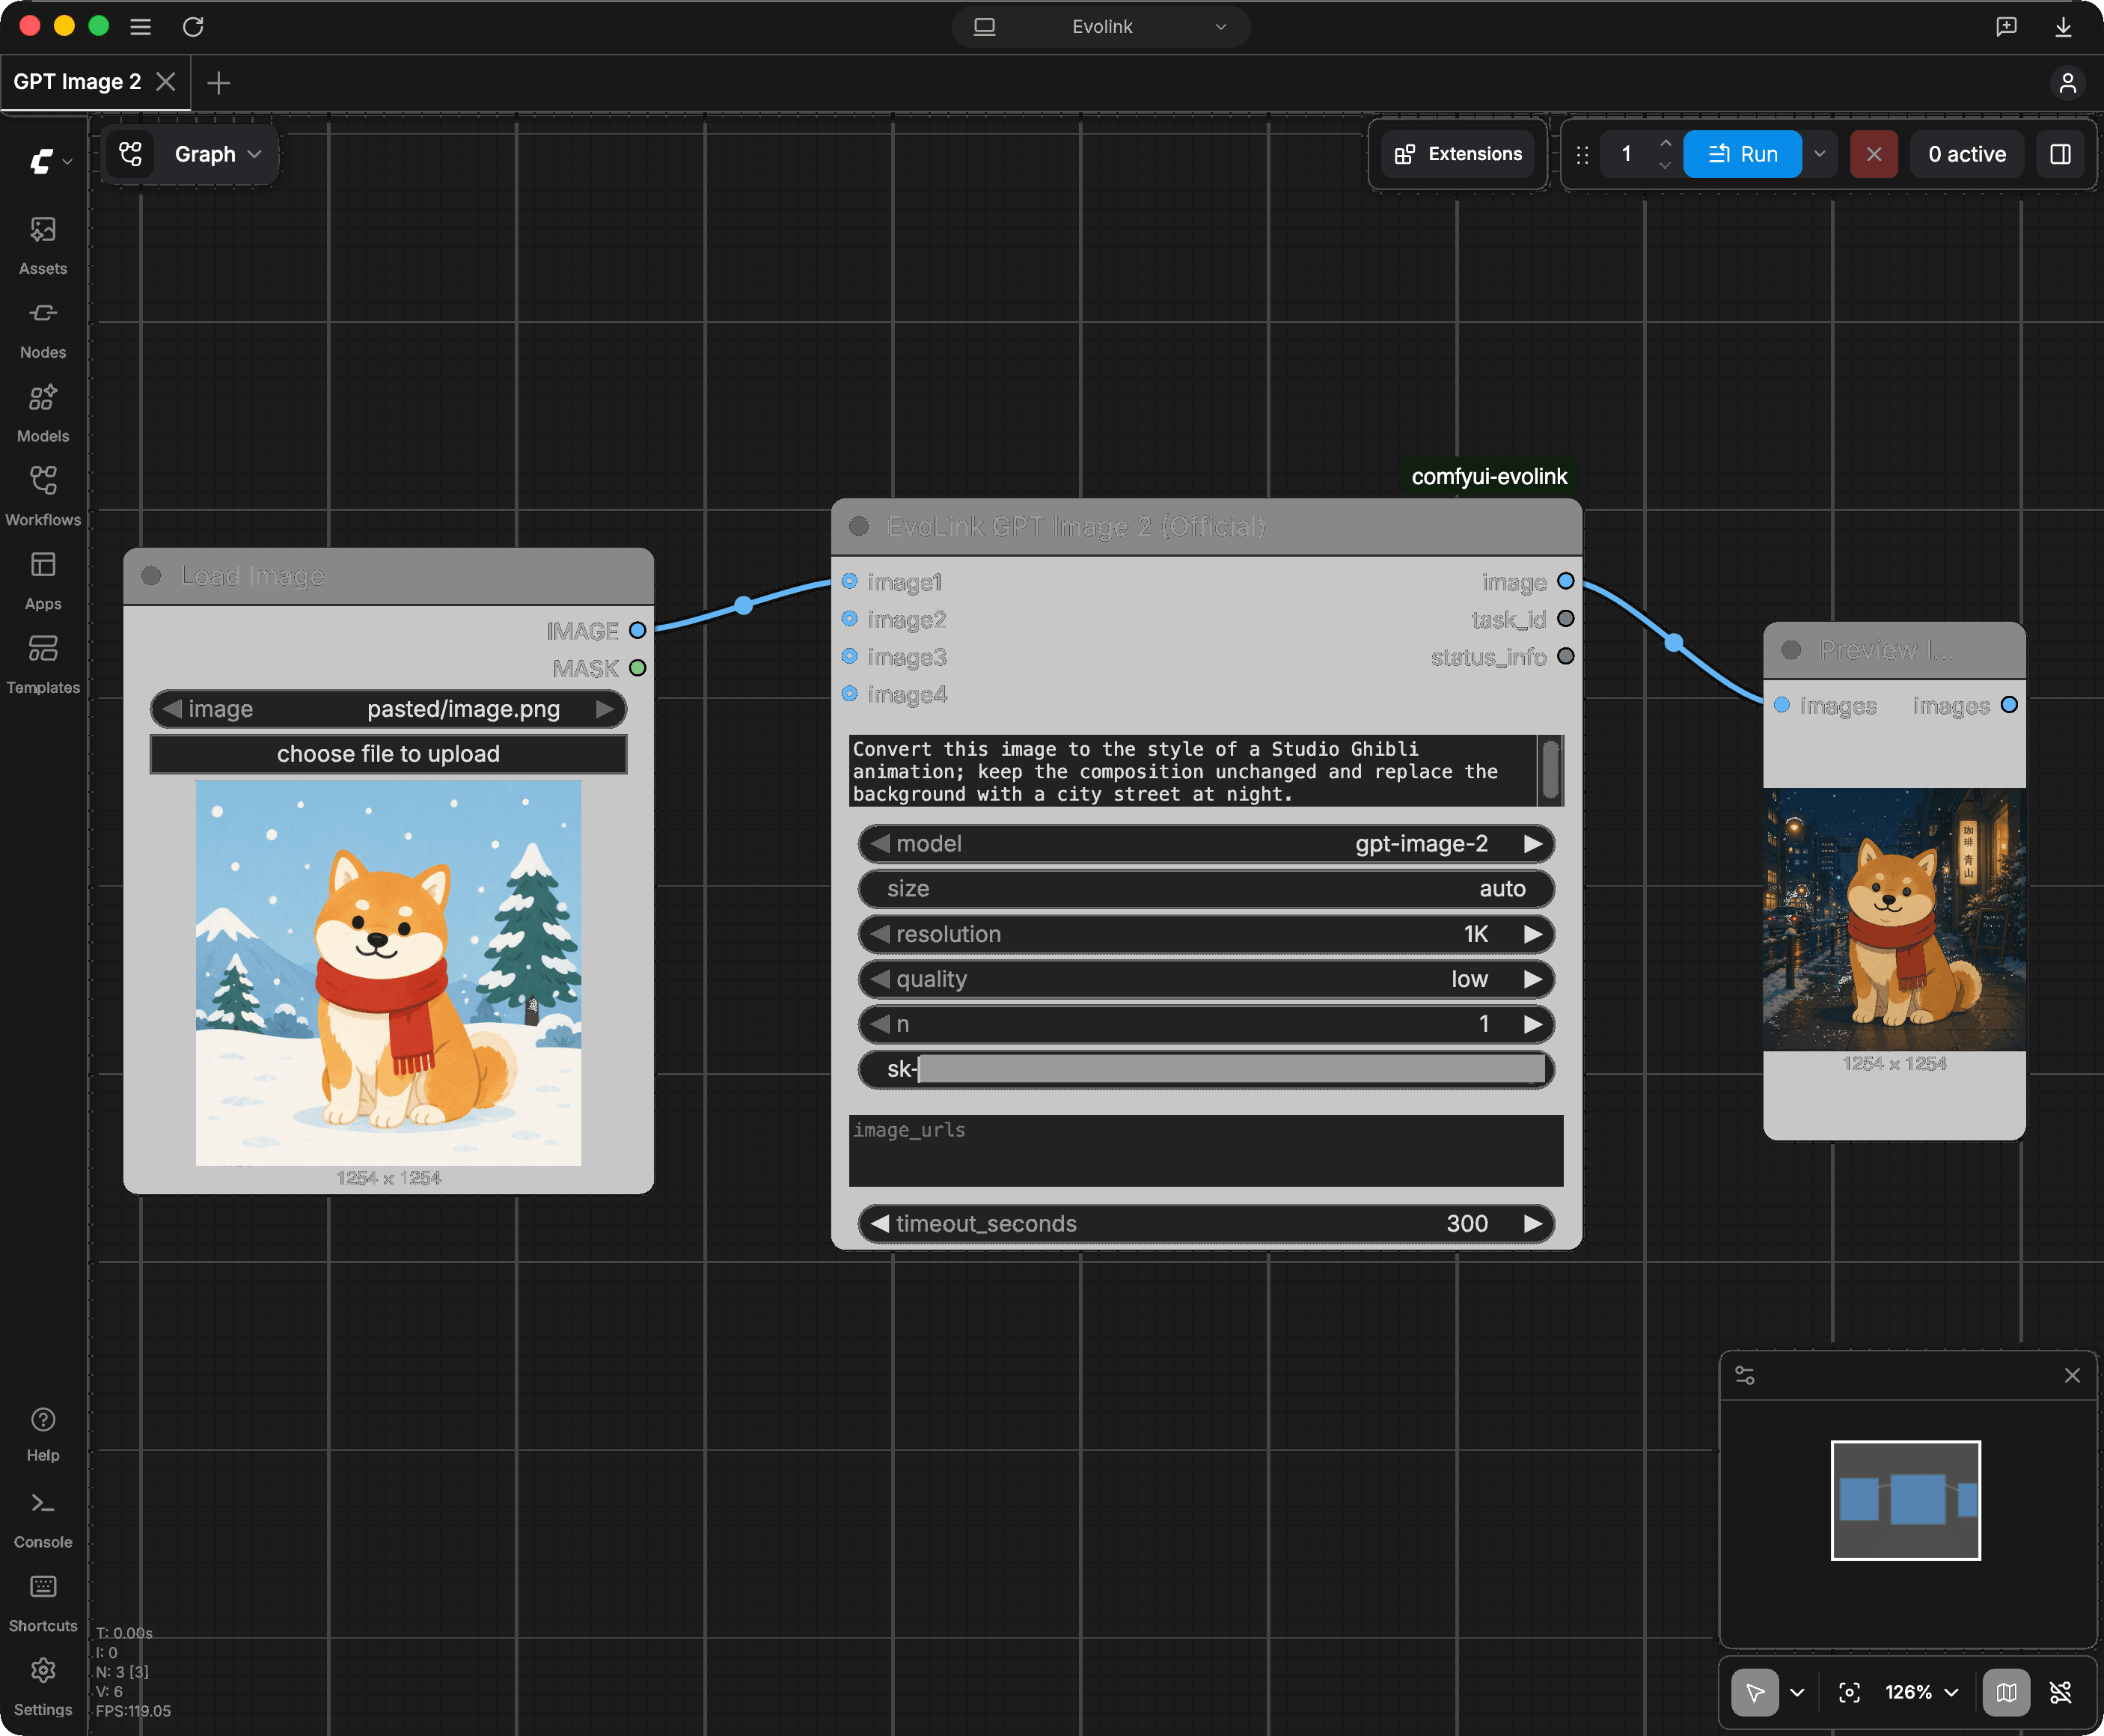The width and height of the screenshot is (2104, 1736).
Task: Click the image2 input socket
Action: coord(850,619)
